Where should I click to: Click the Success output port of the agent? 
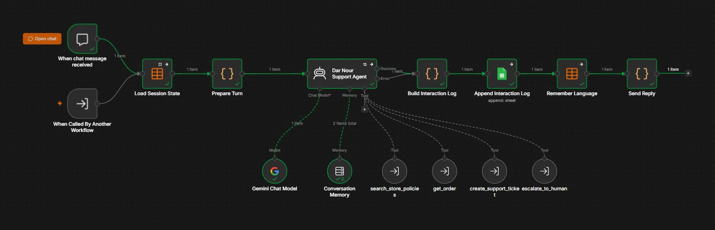(377, 69)
